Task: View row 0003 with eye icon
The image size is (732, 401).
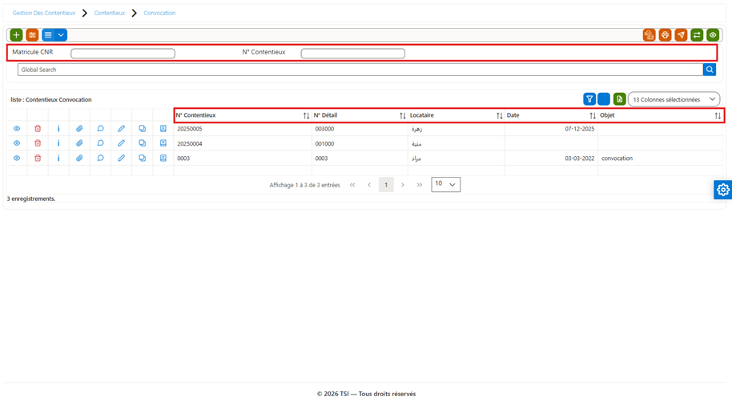Action: point(17,158)
